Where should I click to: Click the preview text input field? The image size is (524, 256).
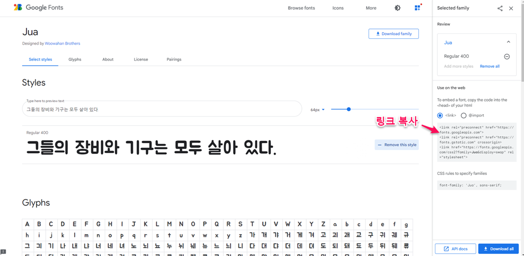(162, 109)
